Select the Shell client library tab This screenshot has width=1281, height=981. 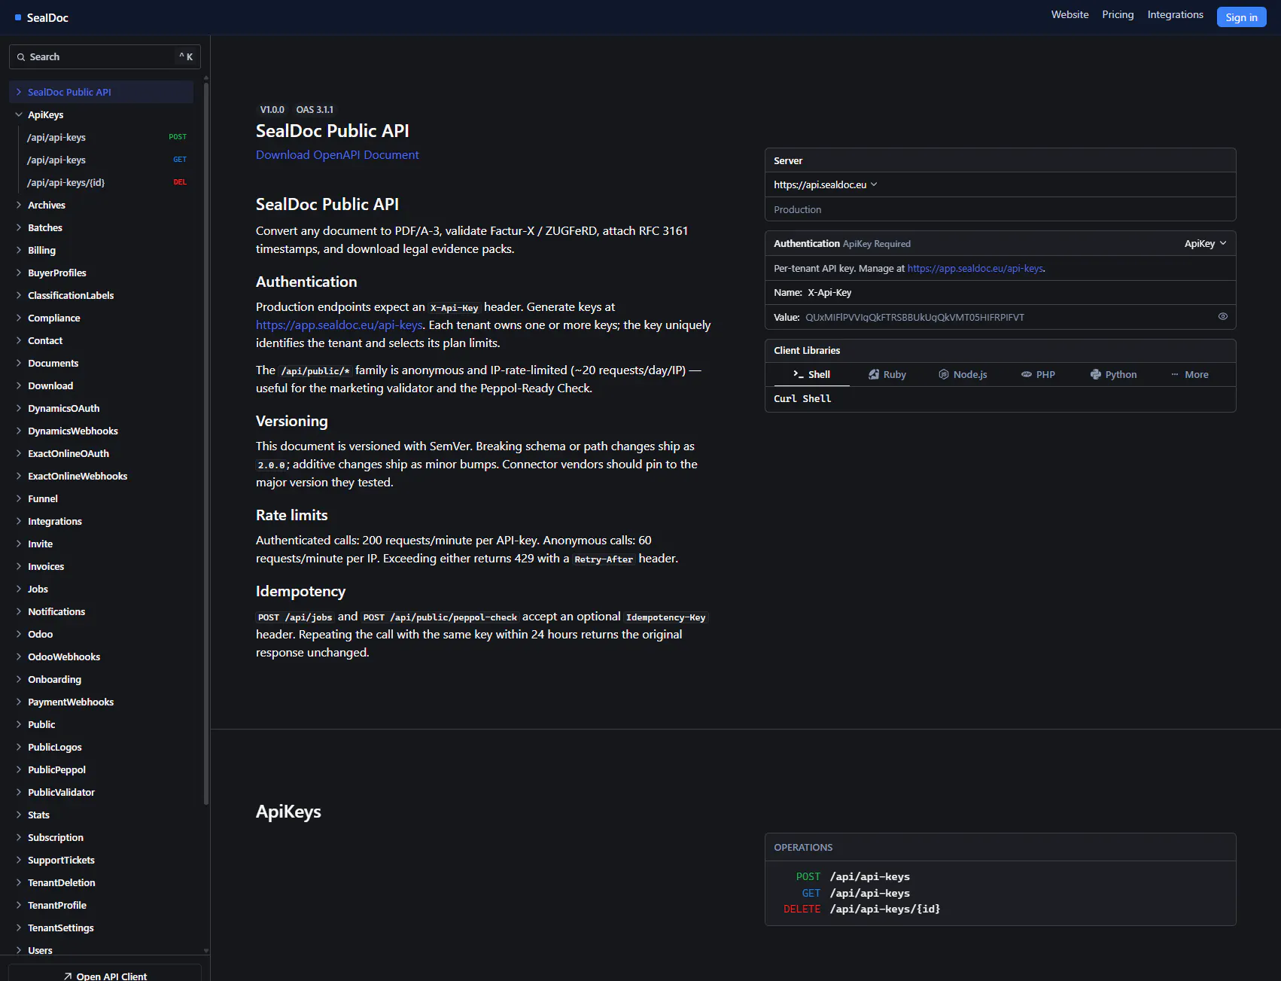click(x=811, y=374)
